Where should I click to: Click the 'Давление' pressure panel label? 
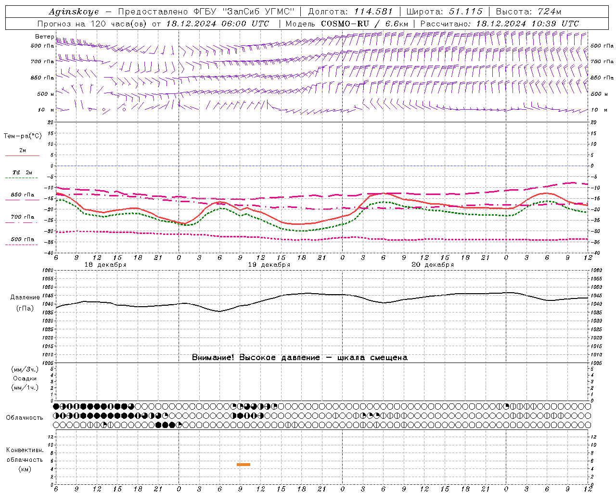(x=25, y=298)
